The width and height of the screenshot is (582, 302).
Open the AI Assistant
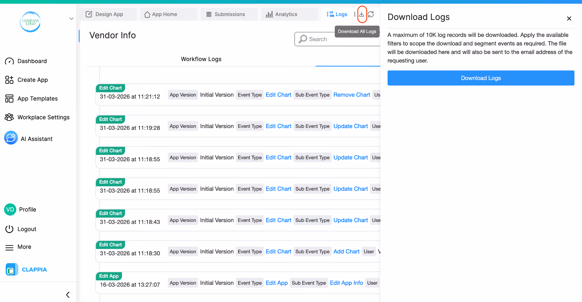point(37,139)
